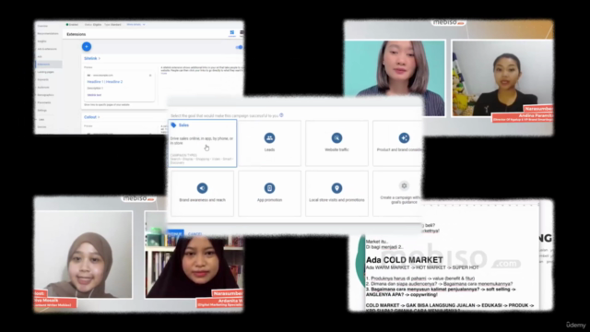590x332 pixels.
Task: Open Recommendations in the left sidebar
Action: (x=48, y=33)
